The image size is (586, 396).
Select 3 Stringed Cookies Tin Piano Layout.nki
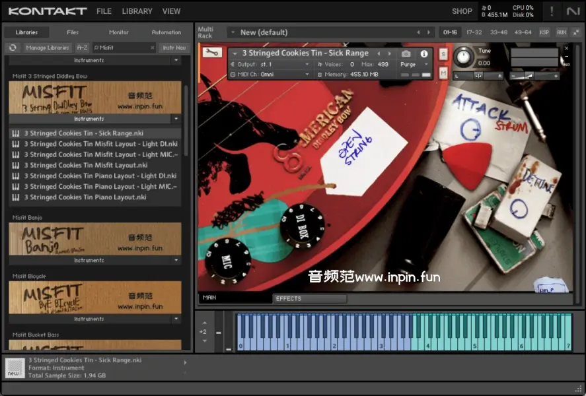tap(85, 197)
